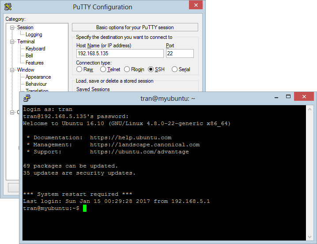The width and height of the screenshot is (317, 244).
Task: Open the Appearance settings category
Action: [x=38, y=77]
